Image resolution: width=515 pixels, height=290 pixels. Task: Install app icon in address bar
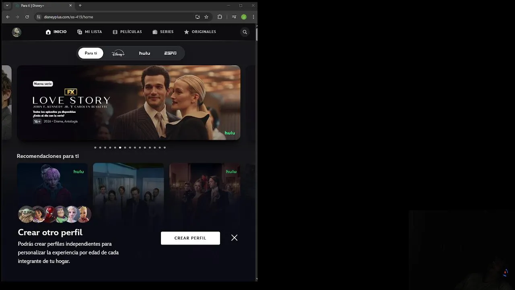(x=198, y=17)
